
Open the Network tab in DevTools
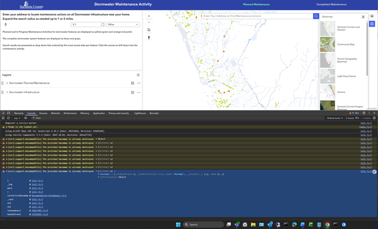pos(55,113)
